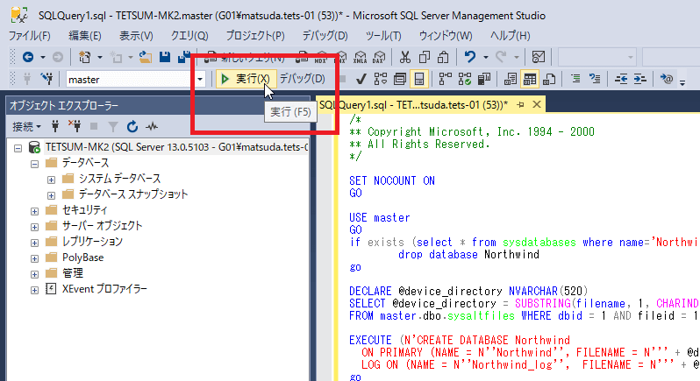Open the ツール(T) menu
700x381 pixels.
pyautogui.click(x=382, y=35)
